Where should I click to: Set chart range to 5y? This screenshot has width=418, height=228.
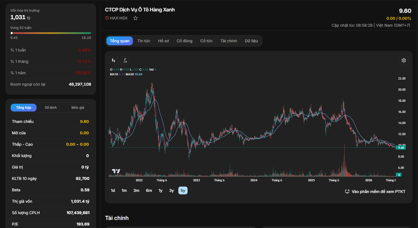pyautogui.click(x=183, y=190)
